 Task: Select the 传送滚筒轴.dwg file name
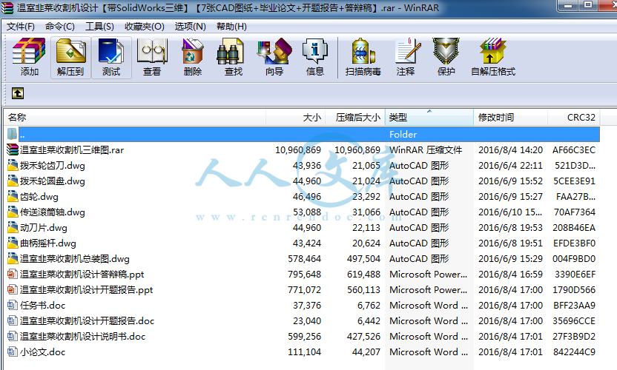tap(53, 212)
